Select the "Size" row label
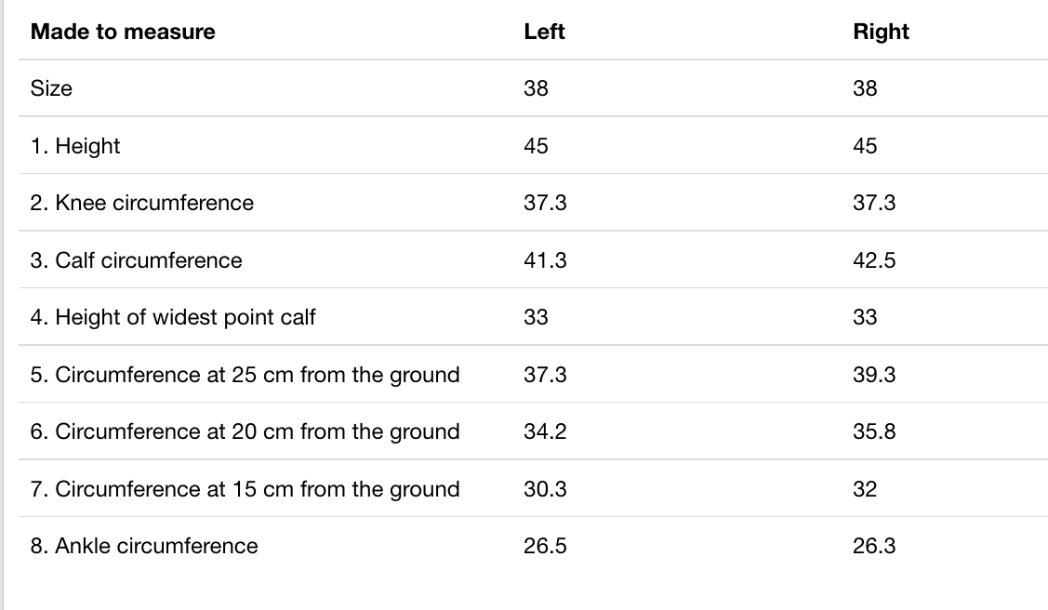The width and height of the screenshot is (1048, 610). click(x=51, y=88)
